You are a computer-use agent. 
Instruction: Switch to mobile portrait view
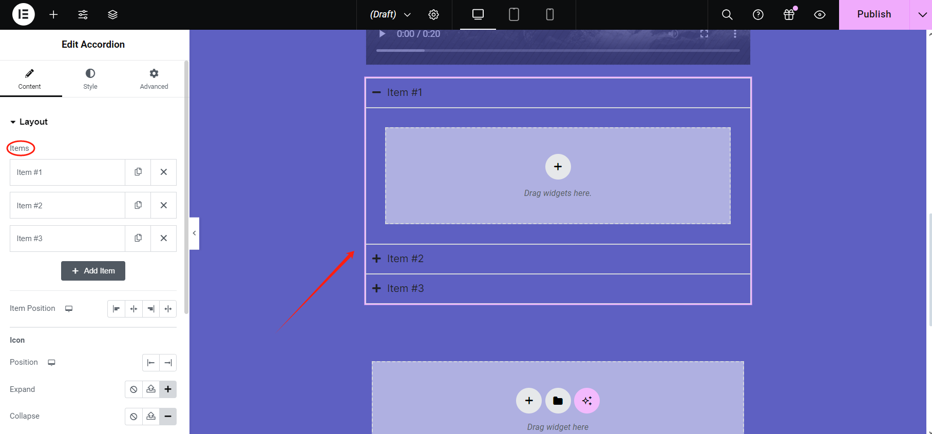(549, 14)
